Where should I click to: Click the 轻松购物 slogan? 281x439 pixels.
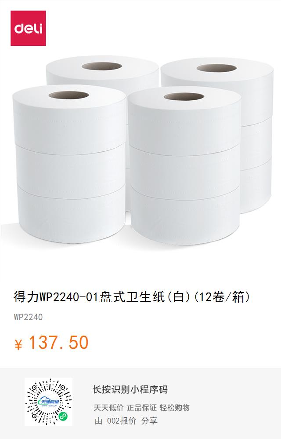(175, 407)
